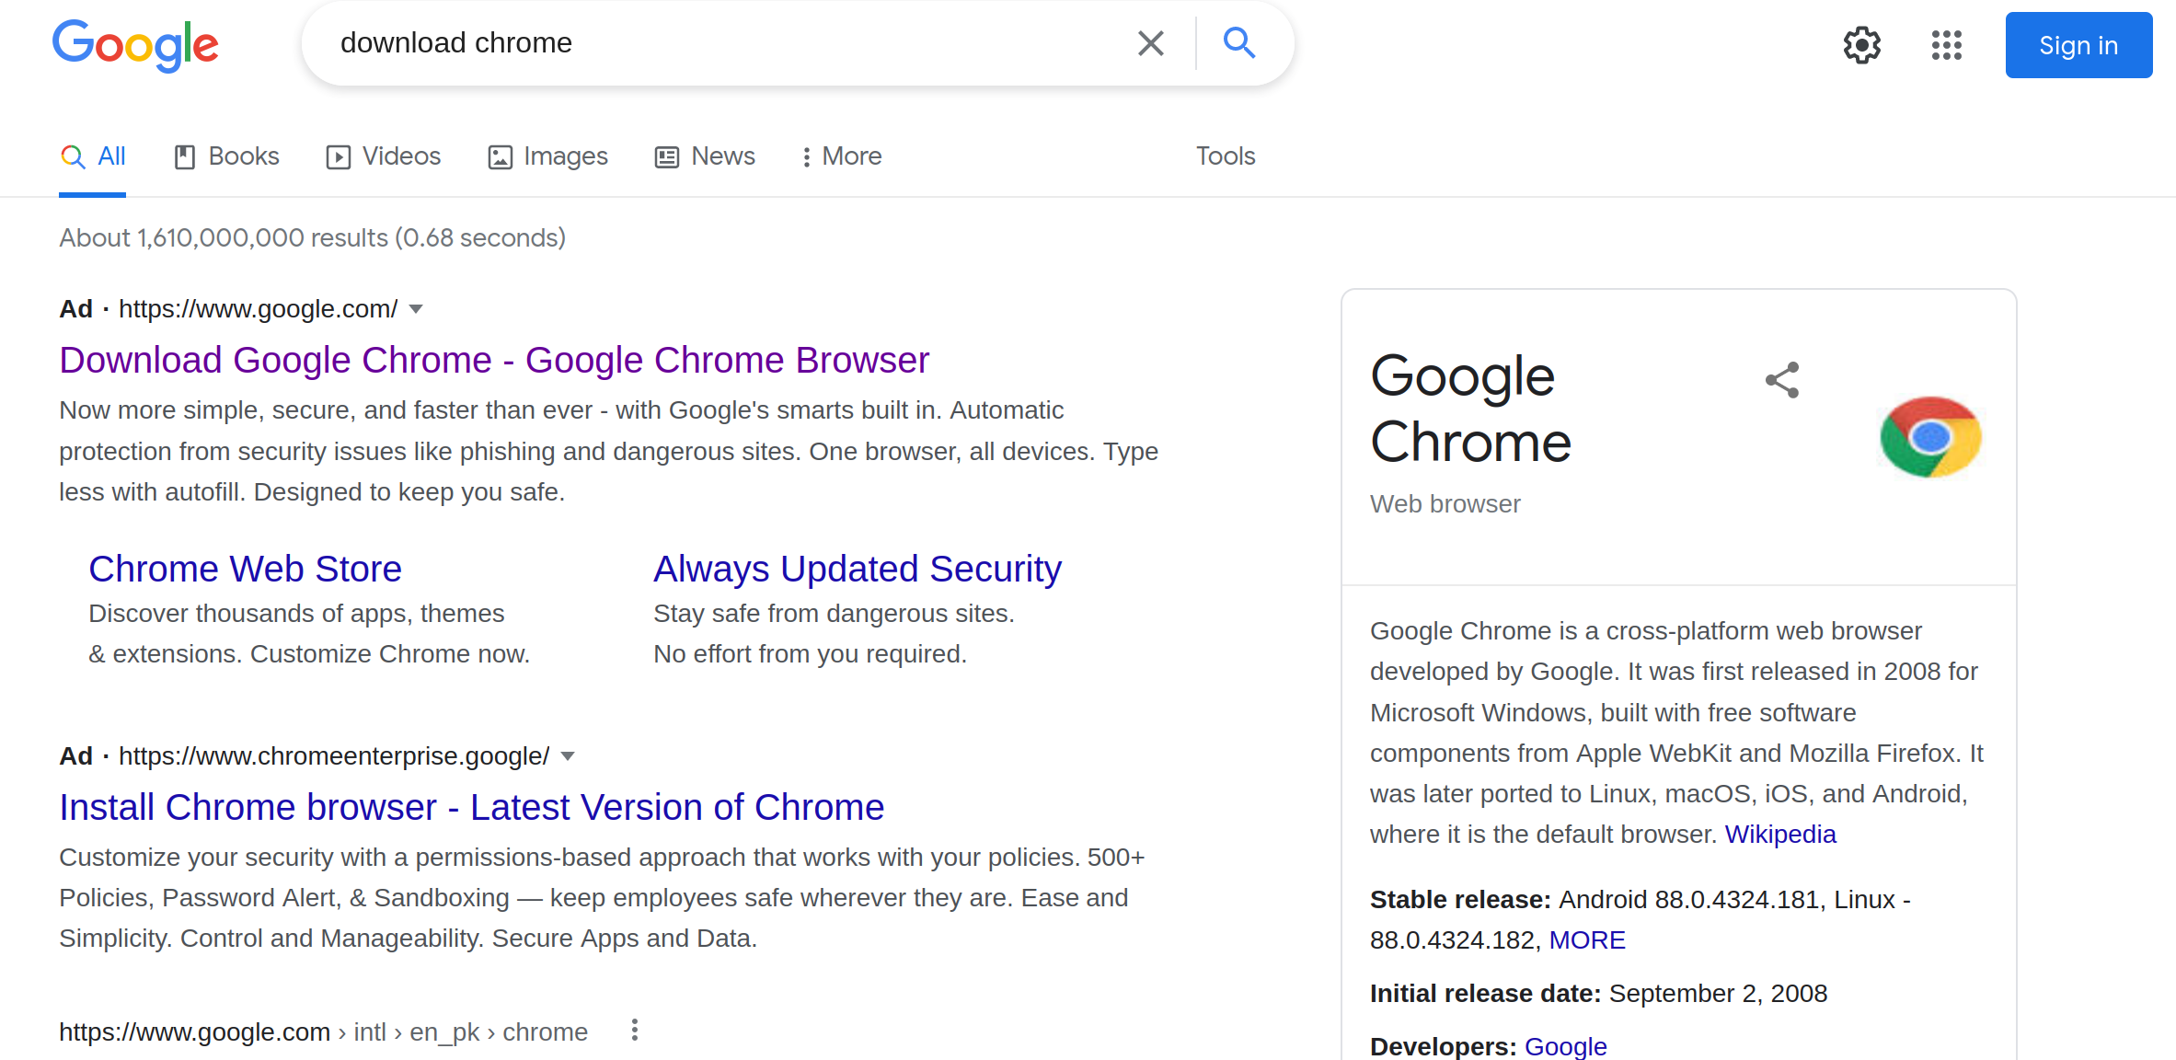
Task: Select the All tab
Action: point(93,156)
